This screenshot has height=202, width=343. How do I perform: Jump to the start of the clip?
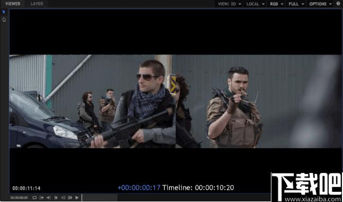point(56,198)
